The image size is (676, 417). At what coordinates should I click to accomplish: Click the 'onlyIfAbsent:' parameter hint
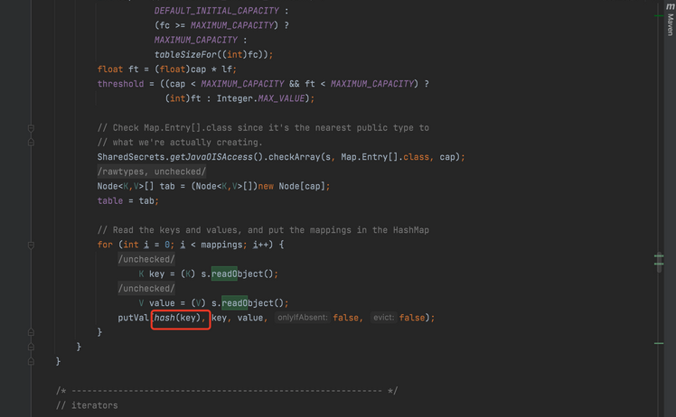point(302,318)
